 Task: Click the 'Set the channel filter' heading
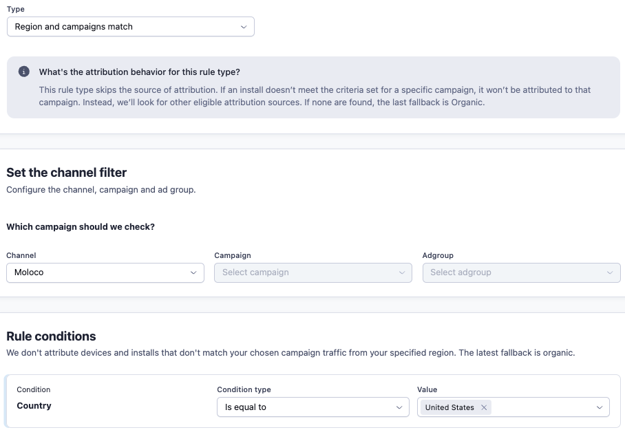click(x=67, y=173)
